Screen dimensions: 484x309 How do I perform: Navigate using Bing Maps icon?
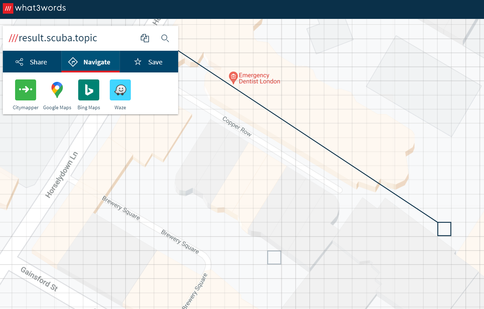click(x=89, y=90)
